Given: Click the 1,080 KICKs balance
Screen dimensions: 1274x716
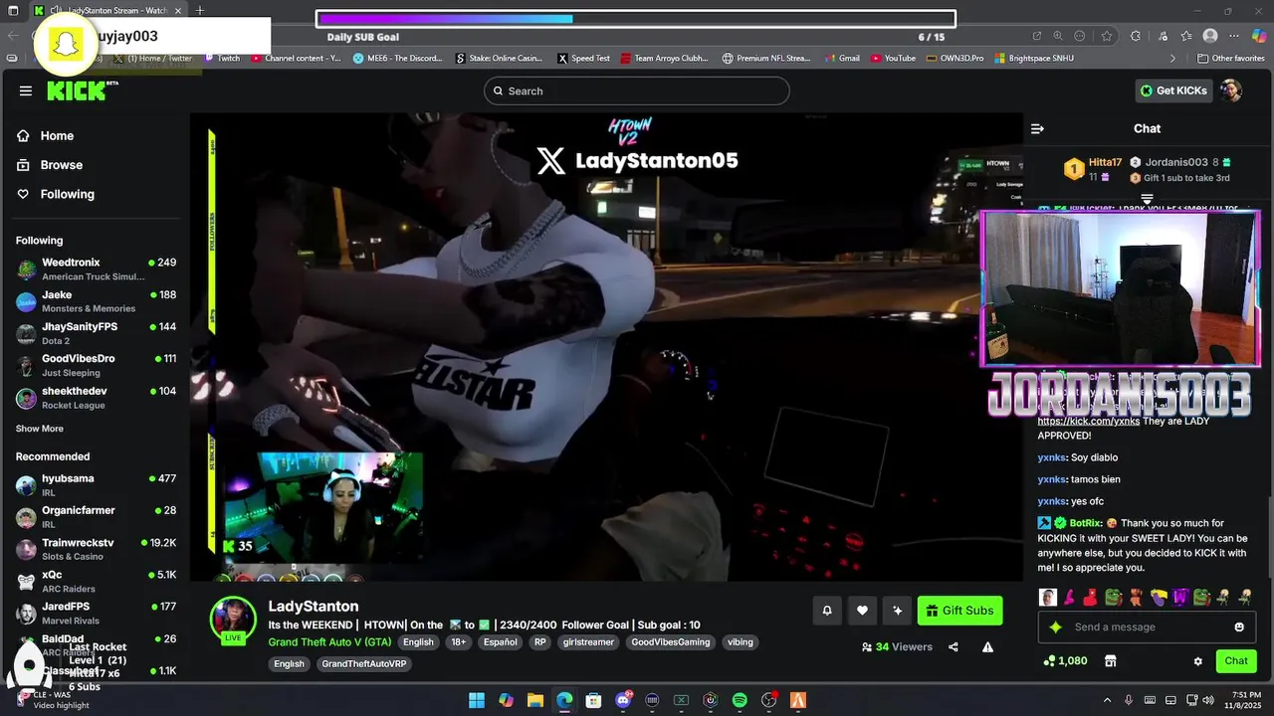Looking at the screenshot, I should 1065,661.
